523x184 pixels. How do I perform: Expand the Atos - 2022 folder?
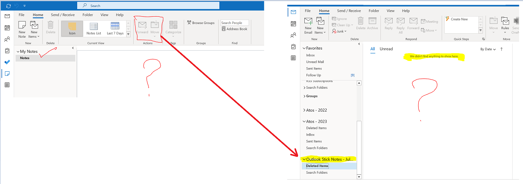(304, 110)
